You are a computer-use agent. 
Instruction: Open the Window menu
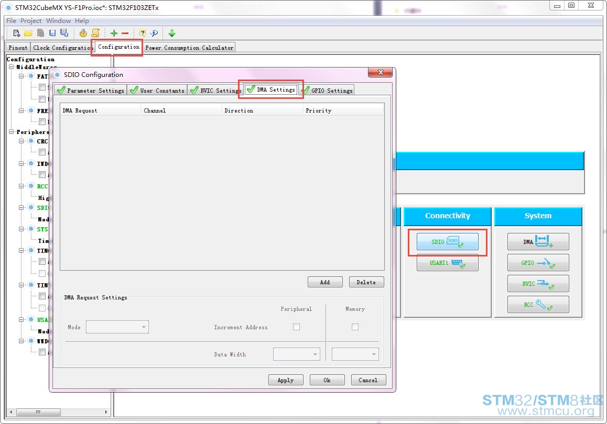coord(59,20)
